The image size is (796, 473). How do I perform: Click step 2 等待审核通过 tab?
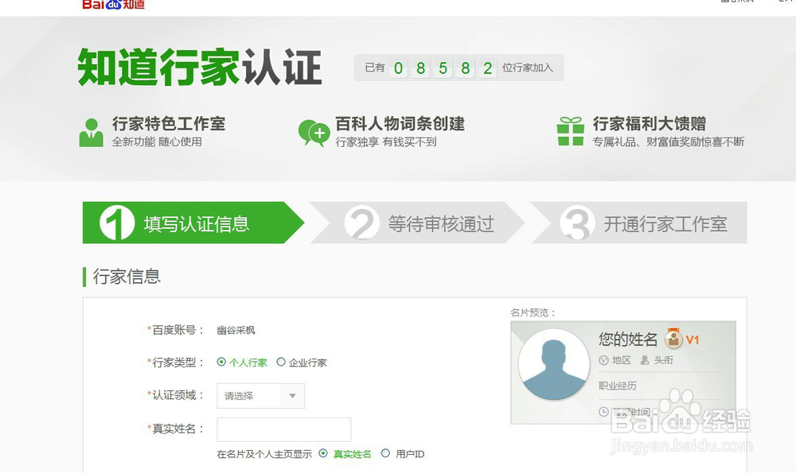click(417, 223)
